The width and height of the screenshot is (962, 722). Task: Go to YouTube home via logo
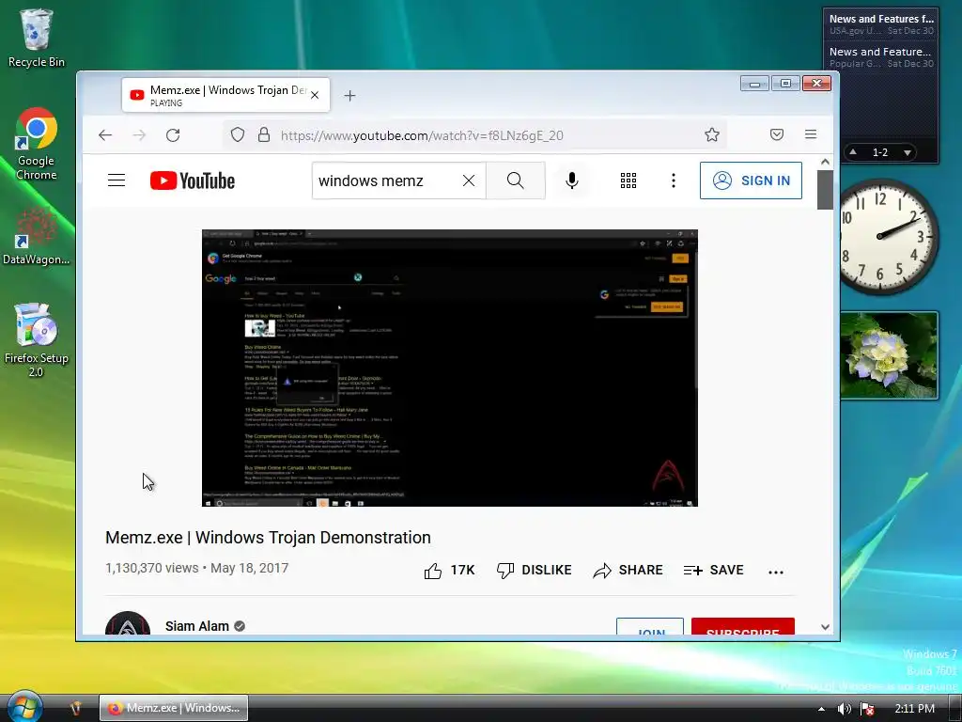click(193, 180)
